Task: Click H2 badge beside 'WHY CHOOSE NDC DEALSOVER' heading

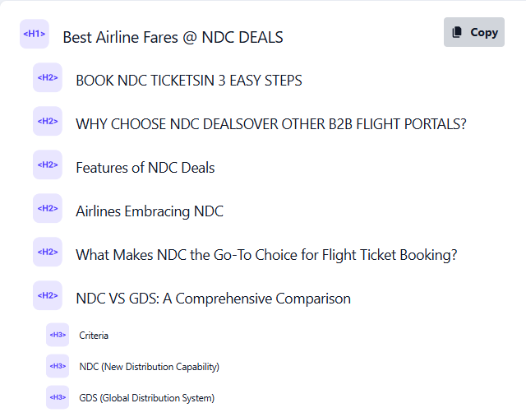Action: coord(48,121)
